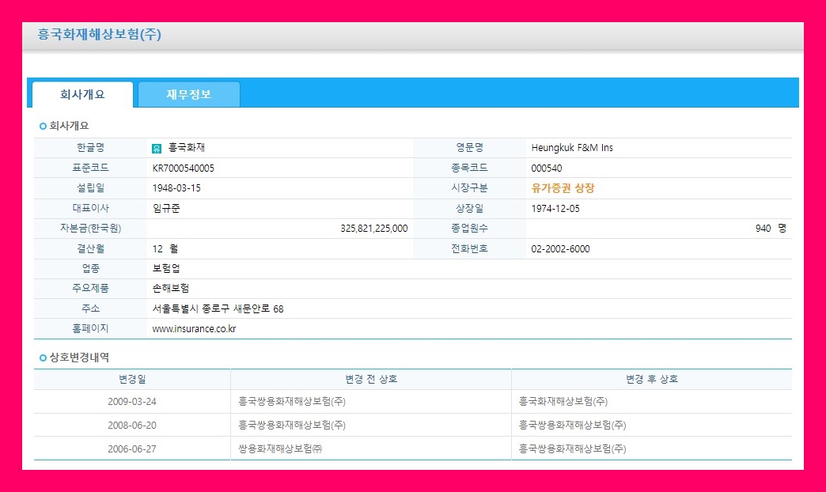This screenshot has height=492, width=826.
Task: Click the 전화번호 field label
Action: [x=469, y=248]
